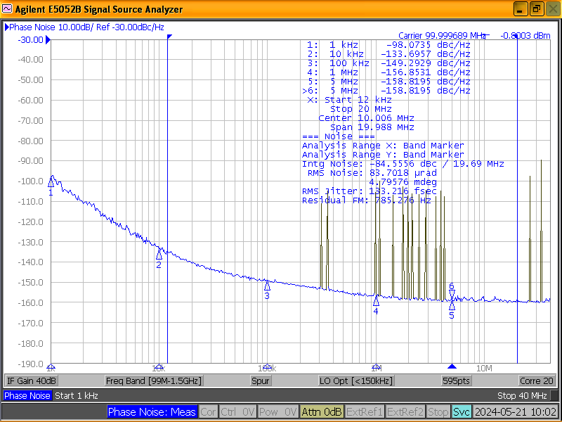
Task: Click the 595pts sweep points setting
Action: click(457, 381)
